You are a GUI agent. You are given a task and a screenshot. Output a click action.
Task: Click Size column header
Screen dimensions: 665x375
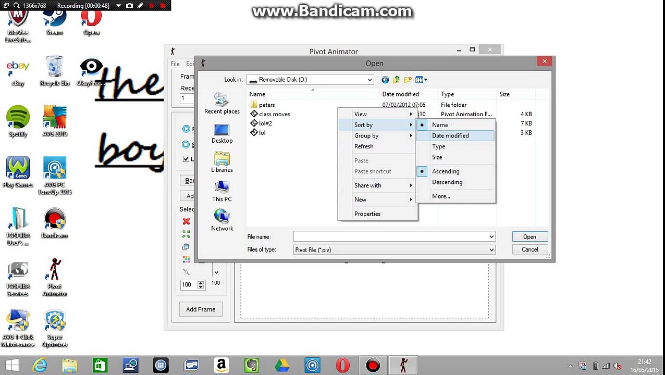(516, 94)
